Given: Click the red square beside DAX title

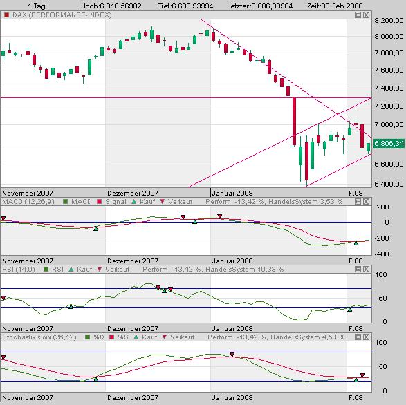Looking at the screenshot, I should point(7,15).
